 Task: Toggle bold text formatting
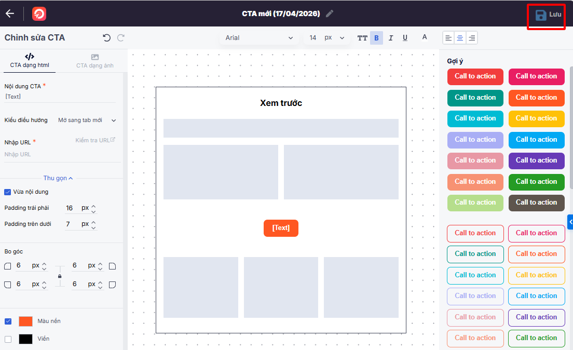point(376,38)
